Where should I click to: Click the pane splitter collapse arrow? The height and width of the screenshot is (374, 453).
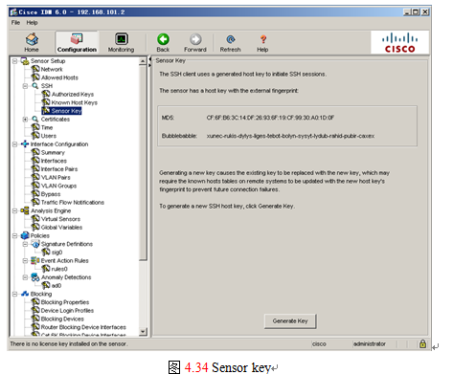pyautogui.click(x=149, y=59)
